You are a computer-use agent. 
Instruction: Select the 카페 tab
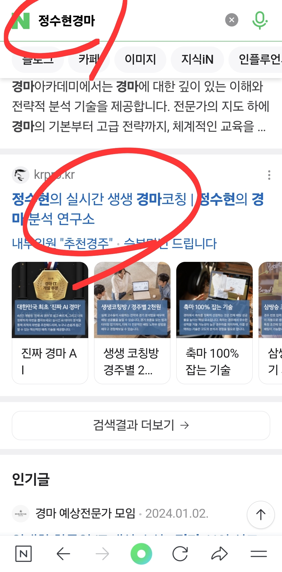[89, 59]
